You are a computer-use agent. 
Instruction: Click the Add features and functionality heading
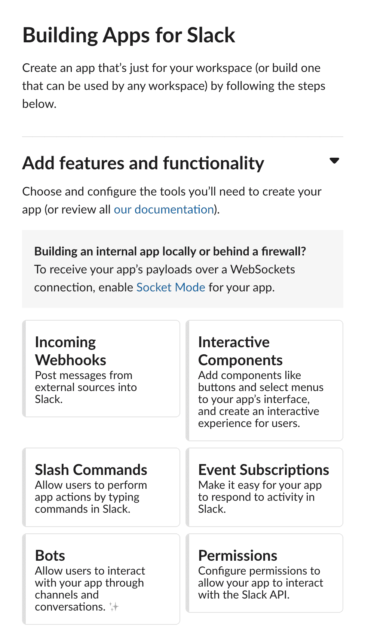coord(143,163)
